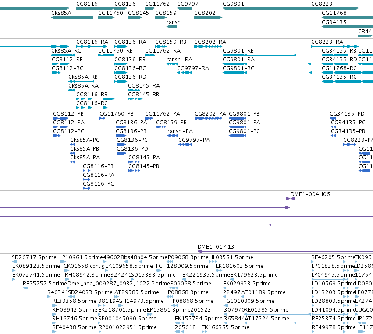Select transcript CG8202-RA
Screen dimensions: 373x334
tap(210, 42)
